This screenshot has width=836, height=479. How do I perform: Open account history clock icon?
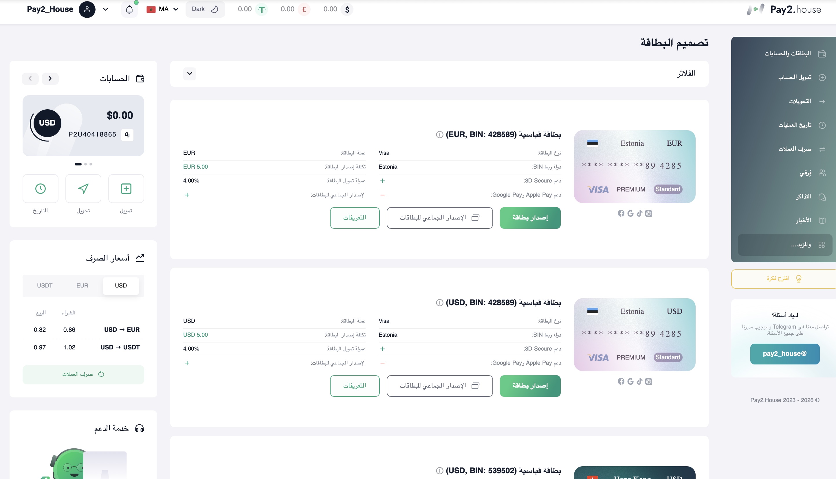click(41, 189)
